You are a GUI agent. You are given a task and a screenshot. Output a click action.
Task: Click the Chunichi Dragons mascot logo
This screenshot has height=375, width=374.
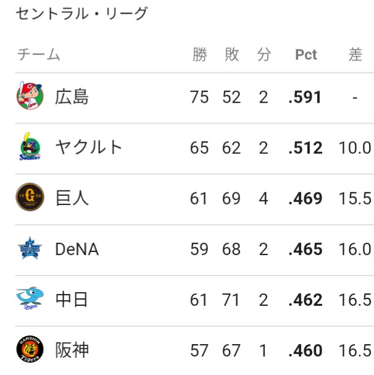coord(30,298)
